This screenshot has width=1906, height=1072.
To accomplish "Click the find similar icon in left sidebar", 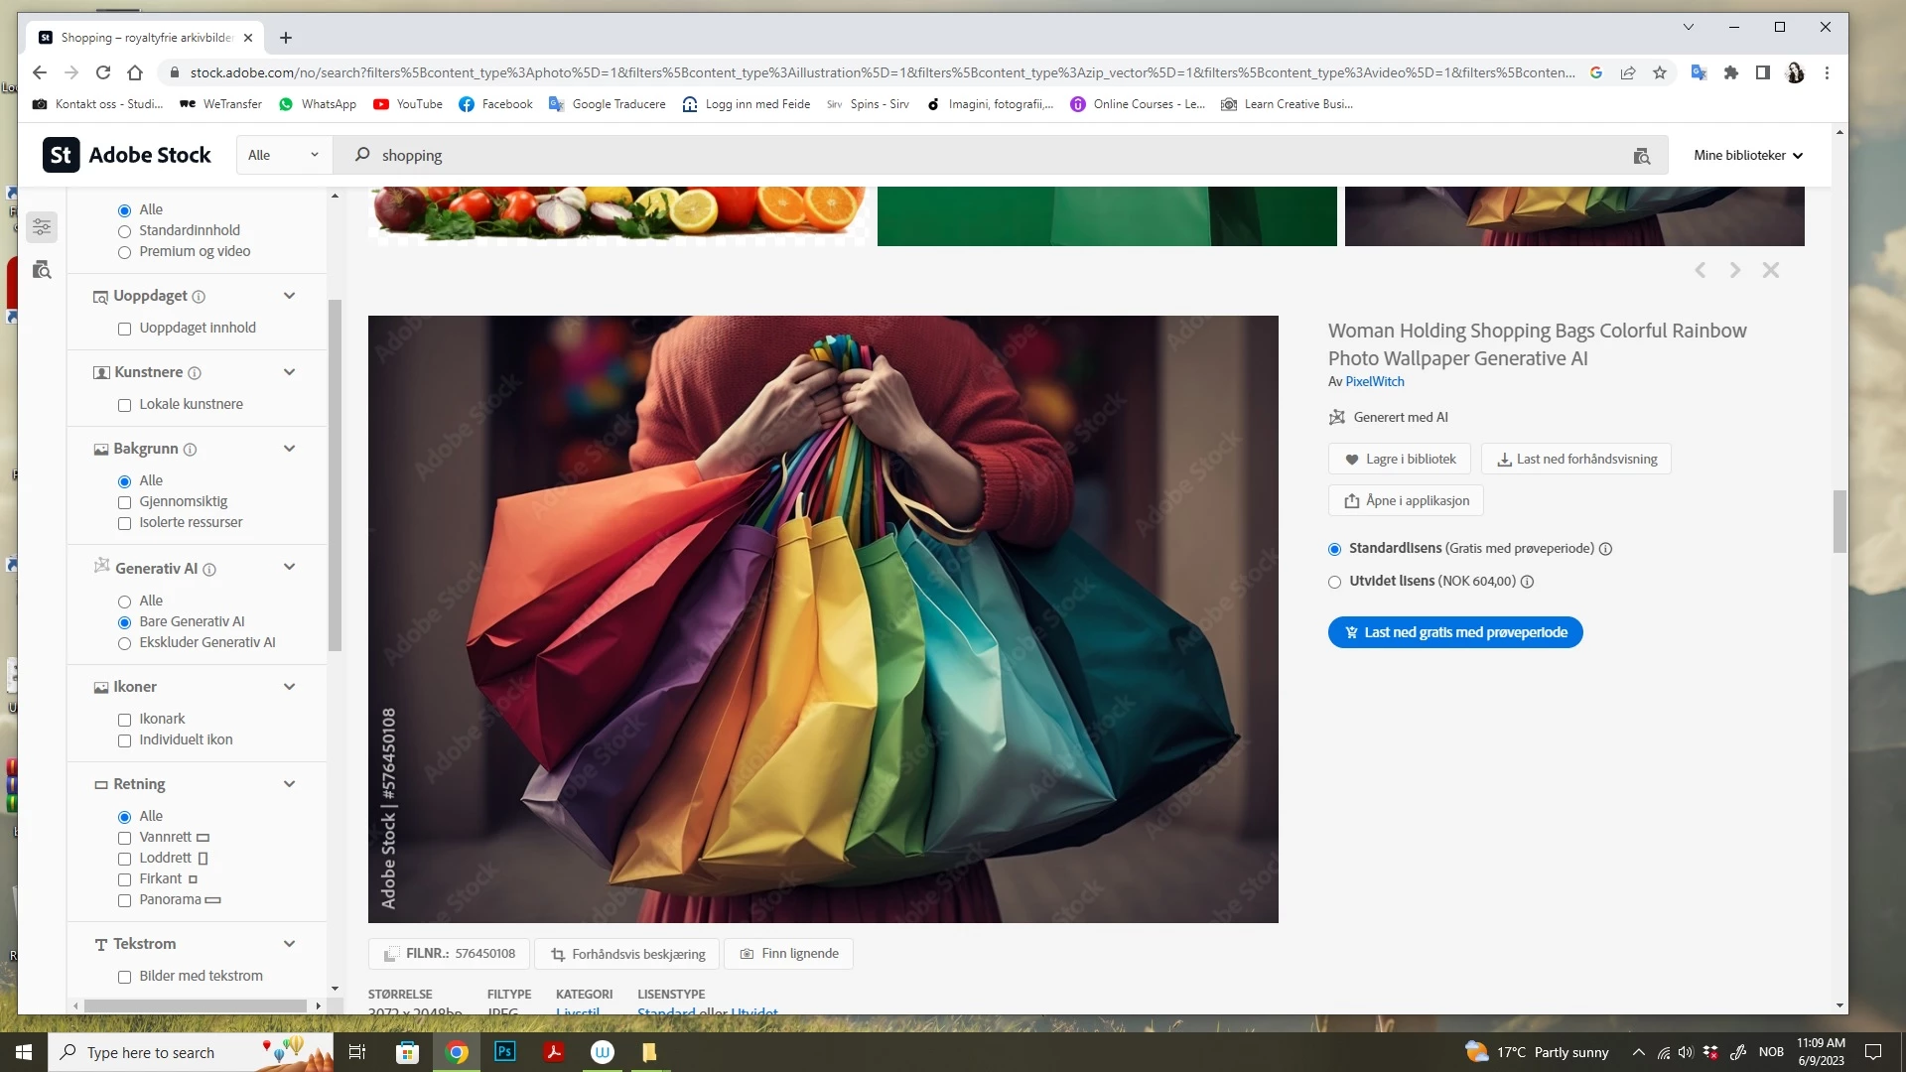I will point(42,270).
